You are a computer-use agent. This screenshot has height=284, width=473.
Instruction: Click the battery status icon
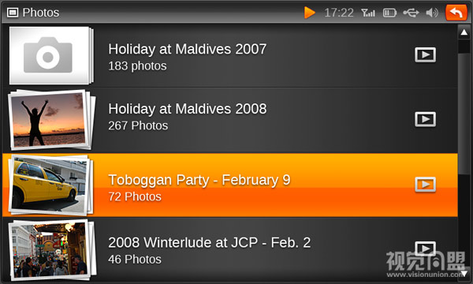tap(389, 13)
